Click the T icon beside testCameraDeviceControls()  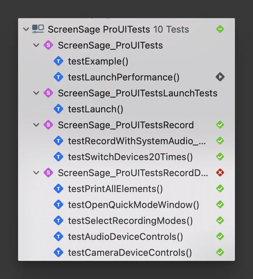click(x=59, y=252)
